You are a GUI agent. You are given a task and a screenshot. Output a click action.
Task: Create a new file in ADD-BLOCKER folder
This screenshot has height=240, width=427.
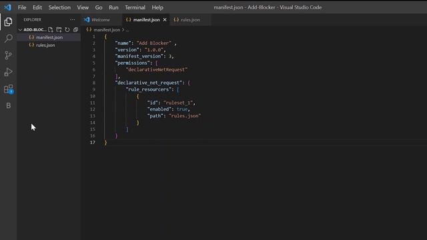[51, 29]
